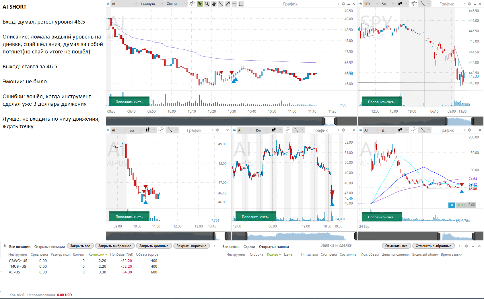Image resolution: width=484 pixels, height=299 pixels.
Task: Select the arrow cursor tool in AI 1-minute chart
Action: pos(200,4)
